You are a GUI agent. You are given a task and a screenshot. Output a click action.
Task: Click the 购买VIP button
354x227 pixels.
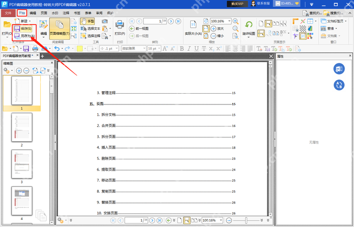tap(237, 4)
